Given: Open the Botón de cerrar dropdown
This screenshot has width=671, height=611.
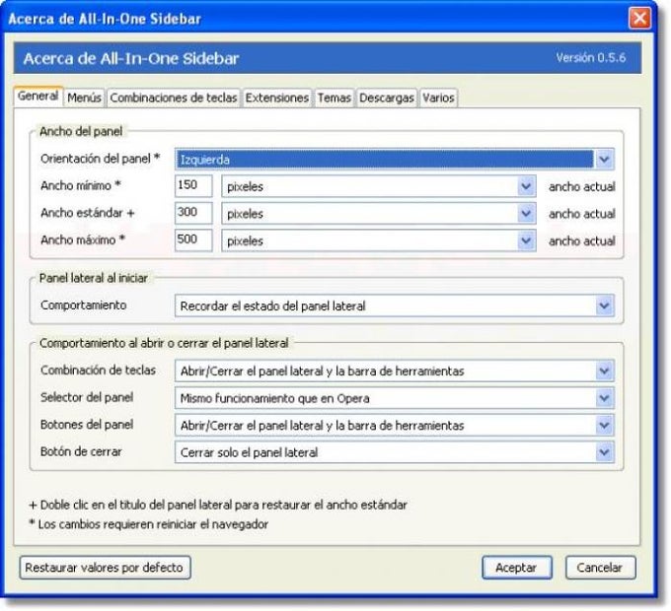Looking at the screenshot, I should coord(395,452).
